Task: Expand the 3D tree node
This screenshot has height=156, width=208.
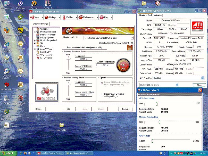Action: [35, 43]
